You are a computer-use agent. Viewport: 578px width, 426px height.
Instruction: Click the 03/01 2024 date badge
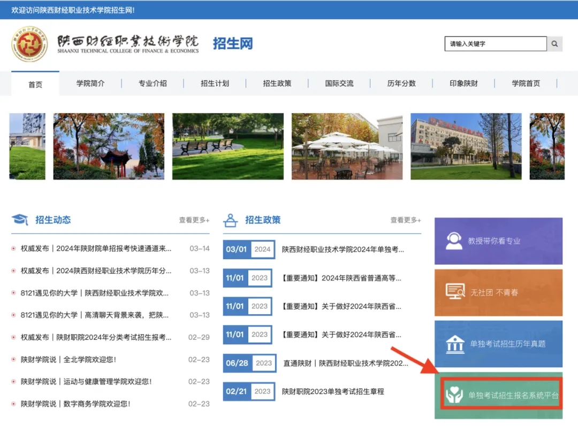(249, 249)
